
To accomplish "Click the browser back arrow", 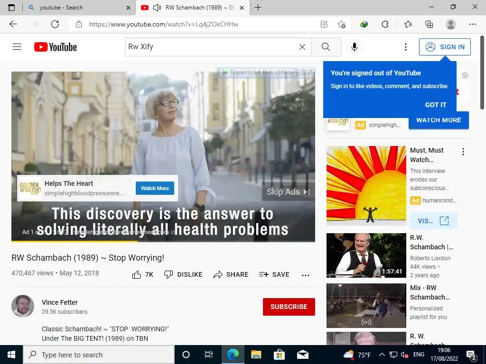I will click(x=13, y=24).
